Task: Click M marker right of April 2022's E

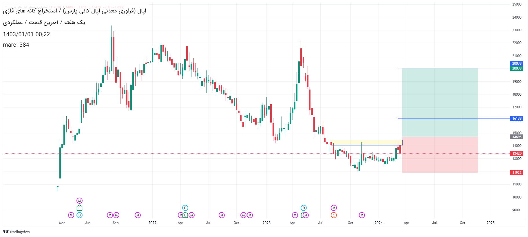Action: (191, 215)
